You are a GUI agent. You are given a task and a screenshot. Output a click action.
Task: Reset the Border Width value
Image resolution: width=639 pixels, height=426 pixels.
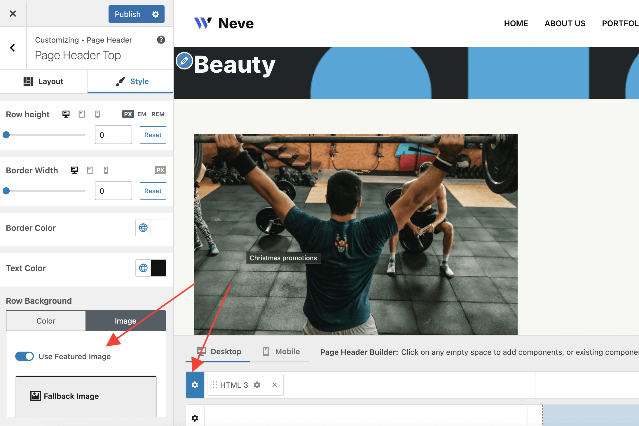click(153, 191)
